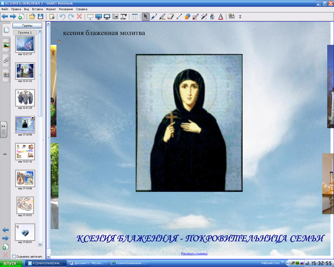
Task: Open page 3 angel thumbnail
Action: coord(25,98)
